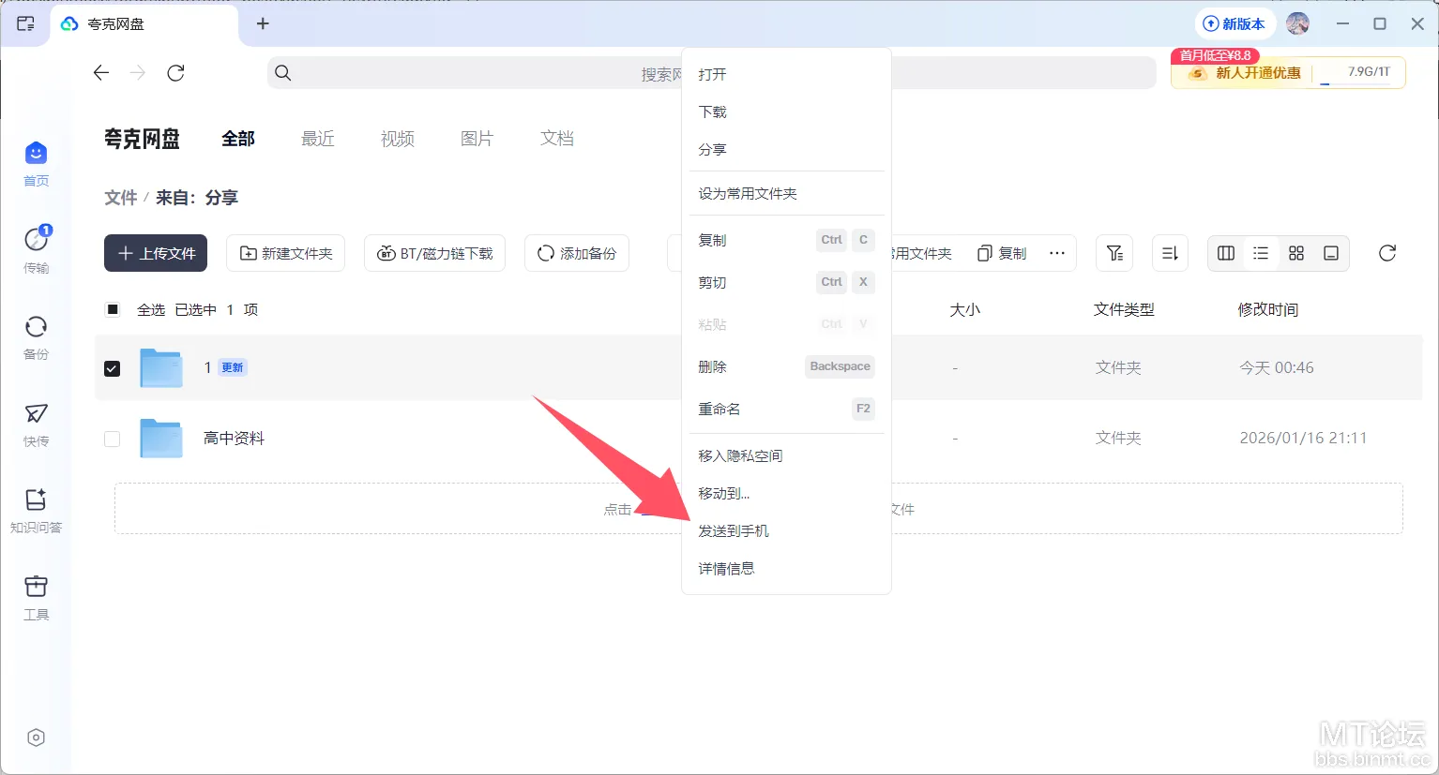1439x775 pixels.
Task: Open the tab list button in title bar
Action: (x=25, y=23)
